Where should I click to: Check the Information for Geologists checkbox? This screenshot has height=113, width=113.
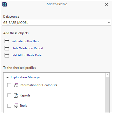(9, 85)
